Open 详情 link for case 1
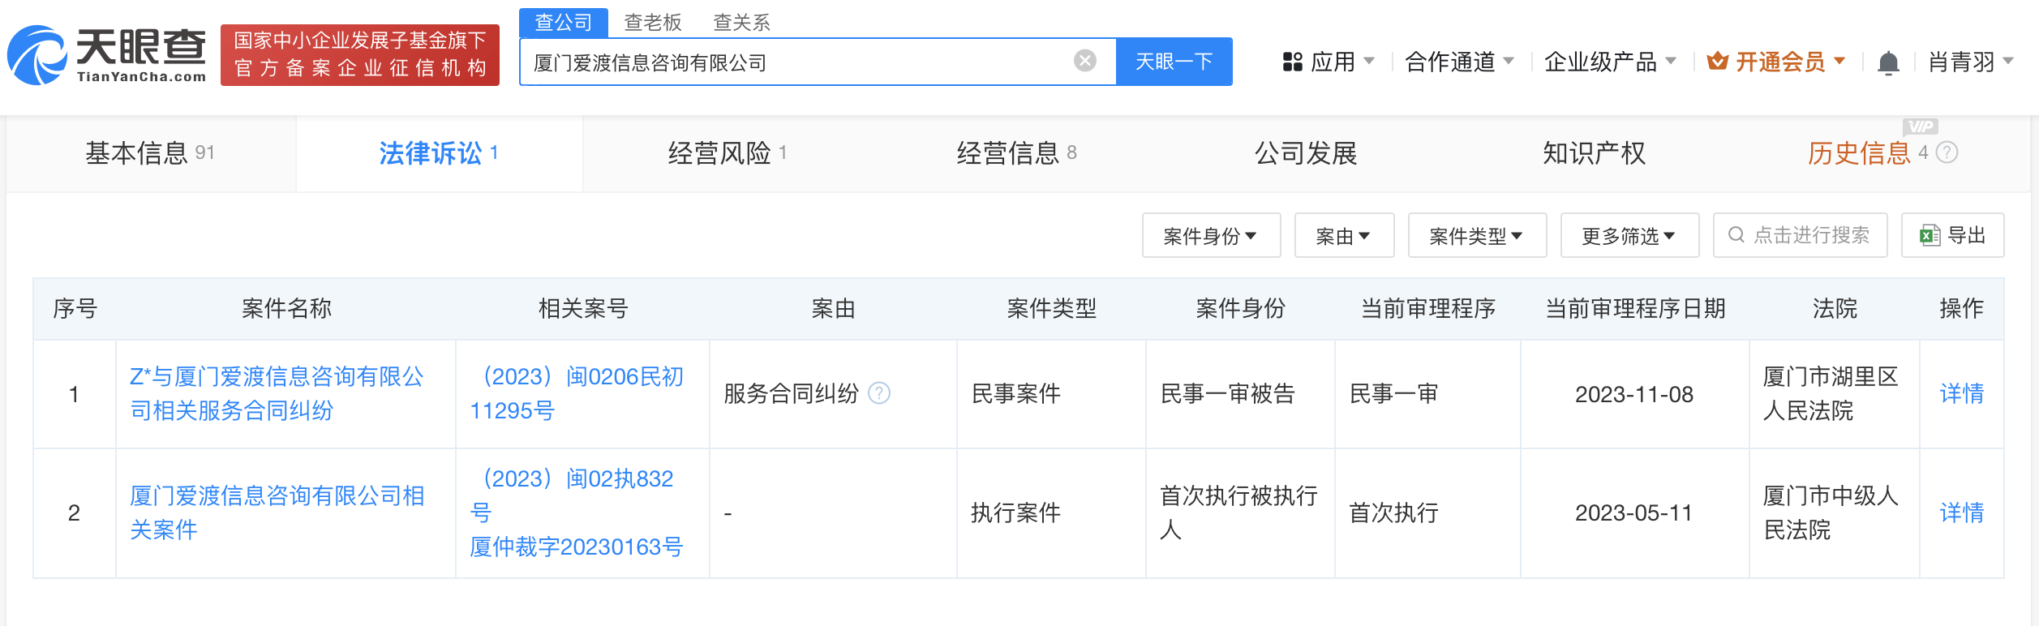Screen dimensions: 2039x626 (1961, 394)
